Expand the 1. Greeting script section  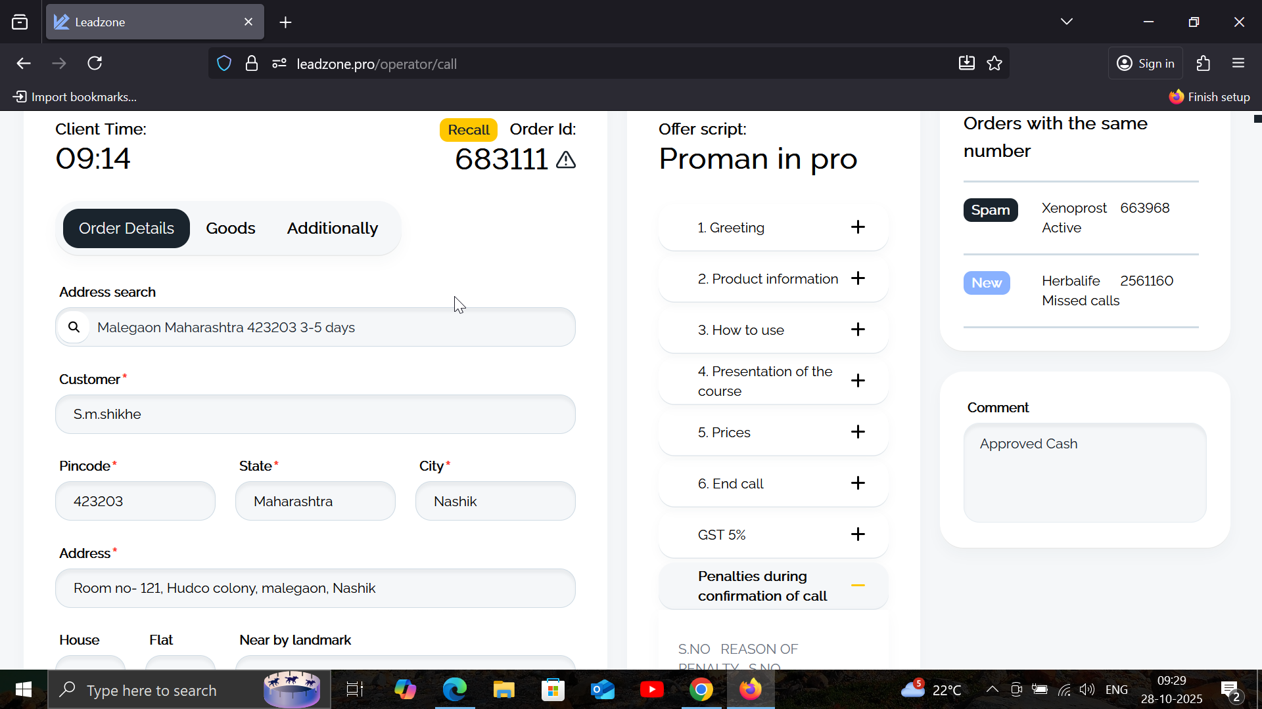tap(858, 227)
